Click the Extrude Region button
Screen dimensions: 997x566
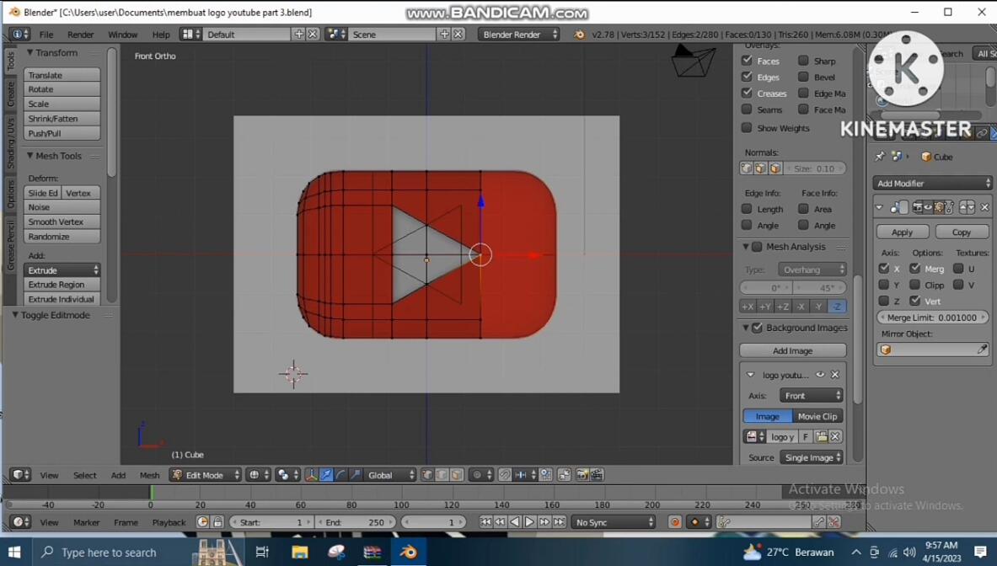(x=62, y=285)
